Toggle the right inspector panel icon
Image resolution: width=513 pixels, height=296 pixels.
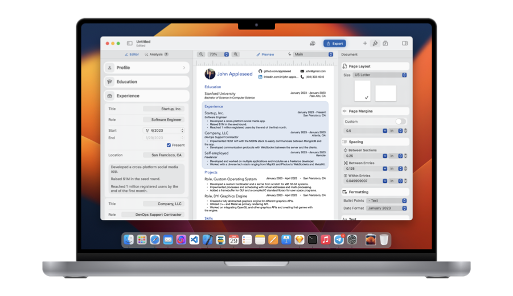[x=405, y=43]
